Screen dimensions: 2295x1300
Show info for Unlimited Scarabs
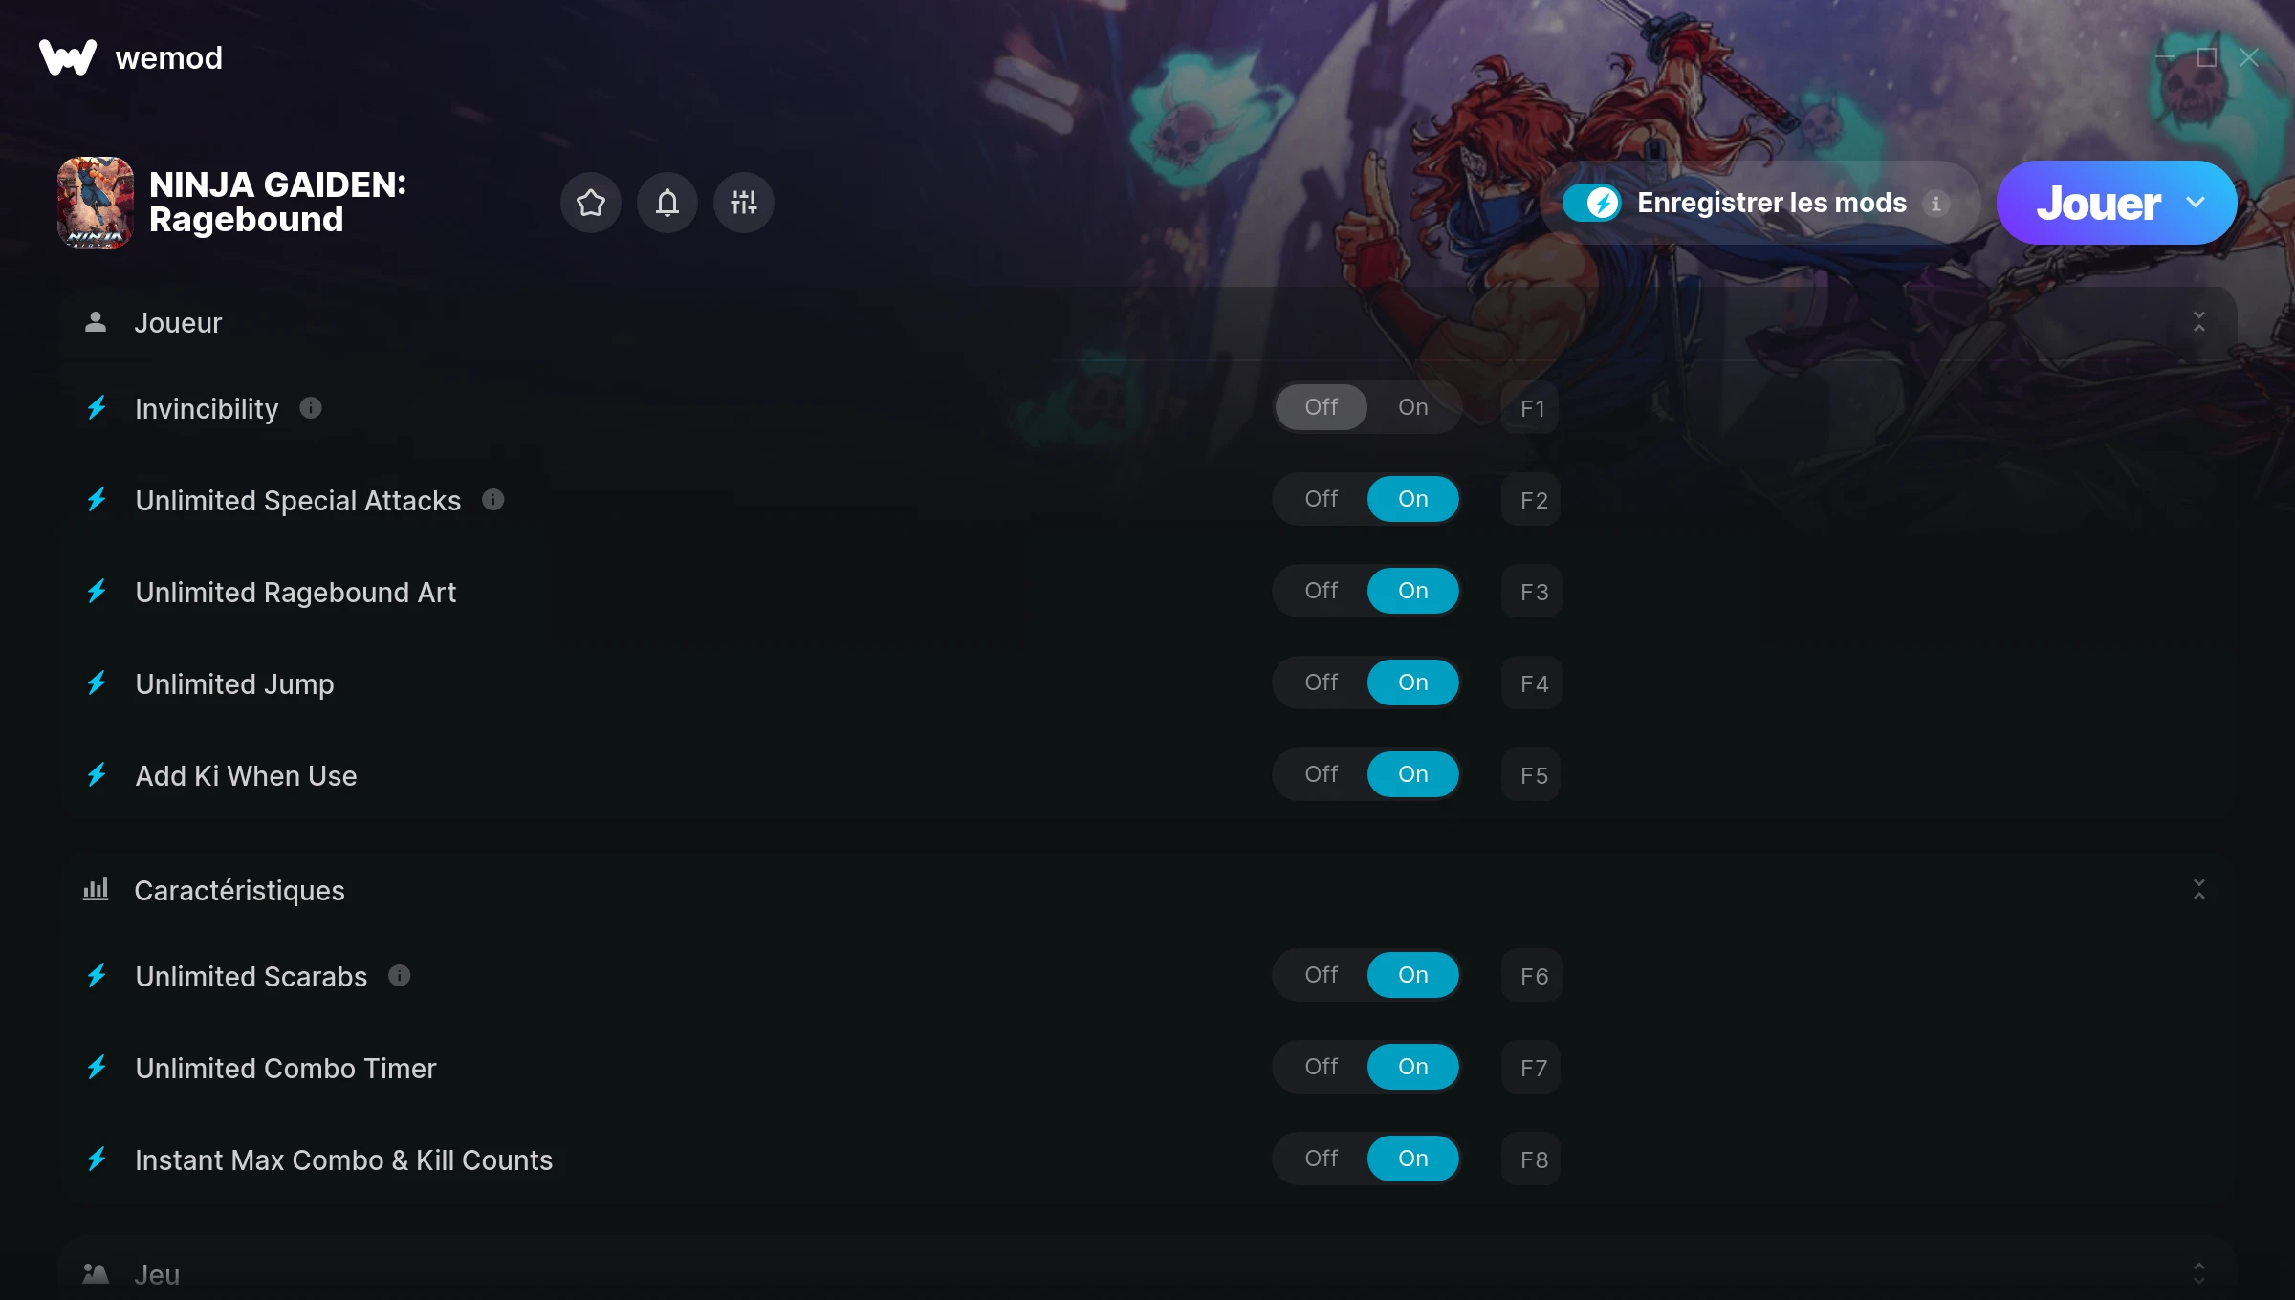coord(400,976)
